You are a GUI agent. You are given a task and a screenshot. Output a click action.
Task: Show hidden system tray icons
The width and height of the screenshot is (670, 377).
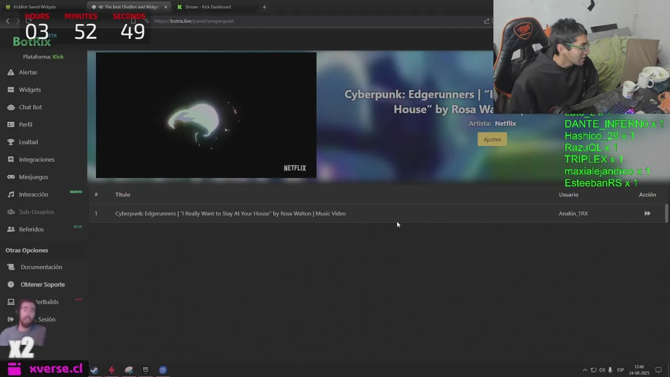pos(585,370)
